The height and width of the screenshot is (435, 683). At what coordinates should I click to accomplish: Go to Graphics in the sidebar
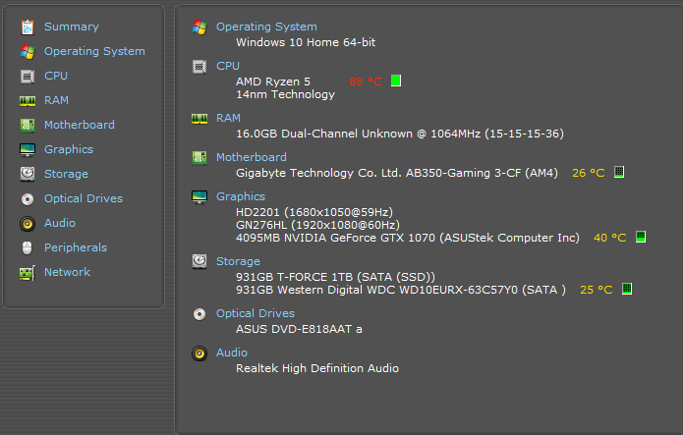coord(69,149)
